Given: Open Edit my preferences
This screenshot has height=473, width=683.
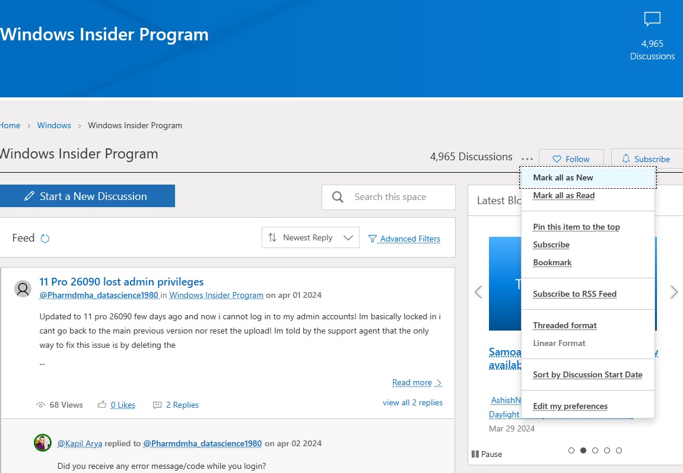Looking at the screenshot, I should pyautogui.click(x=570, y=406).
